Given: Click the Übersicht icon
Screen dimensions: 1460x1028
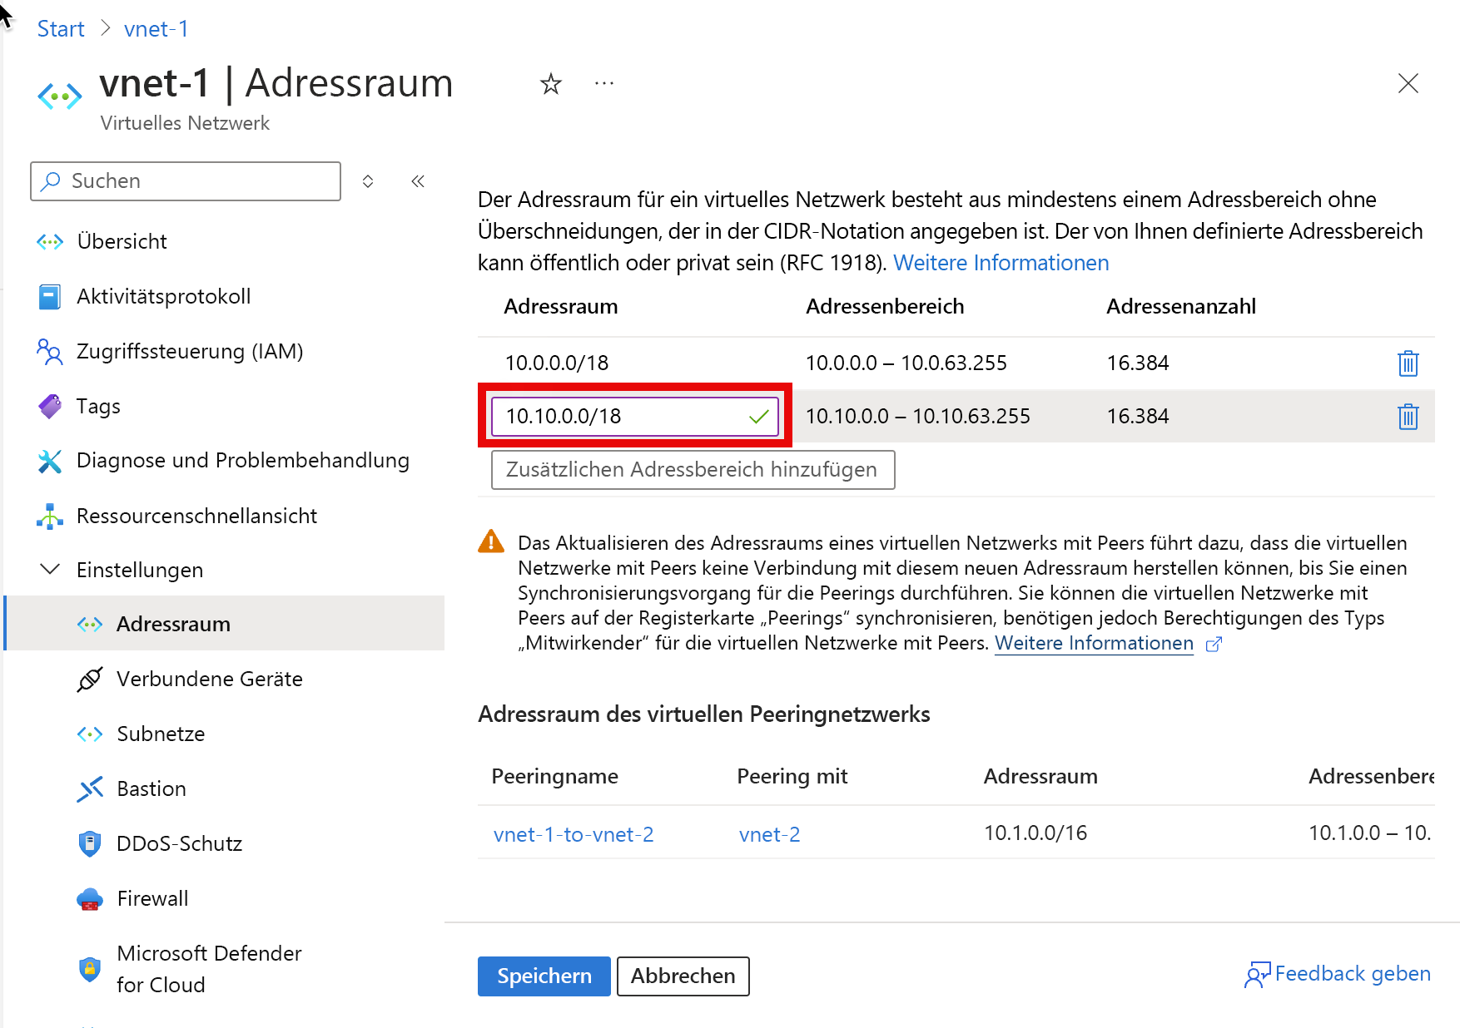Looking at the screenshot, I should pyautogui.click(x=50, y=241).
